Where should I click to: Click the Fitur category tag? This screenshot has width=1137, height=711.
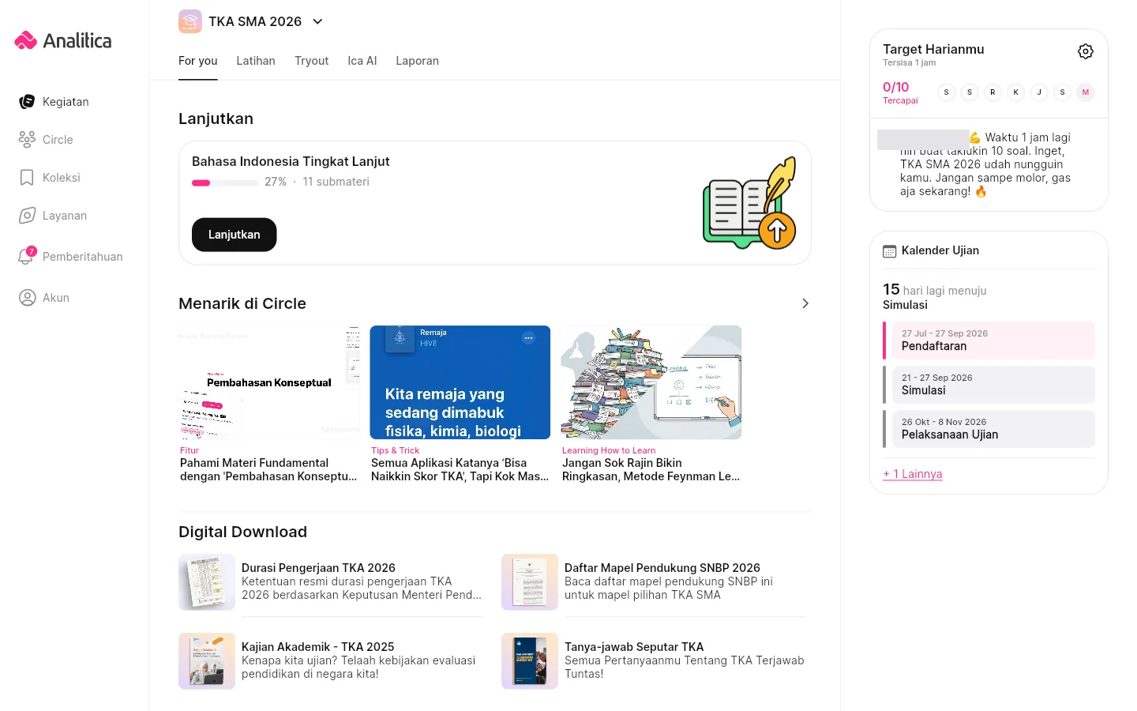click(x=189, y=450)
